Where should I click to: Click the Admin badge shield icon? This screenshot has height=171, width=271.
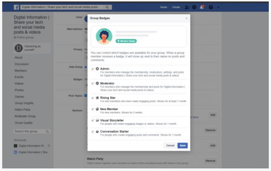(x=97, y=69)
